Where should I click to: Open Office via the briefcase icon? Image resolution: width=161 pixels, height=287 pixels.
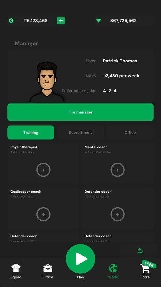pos(48,268)
